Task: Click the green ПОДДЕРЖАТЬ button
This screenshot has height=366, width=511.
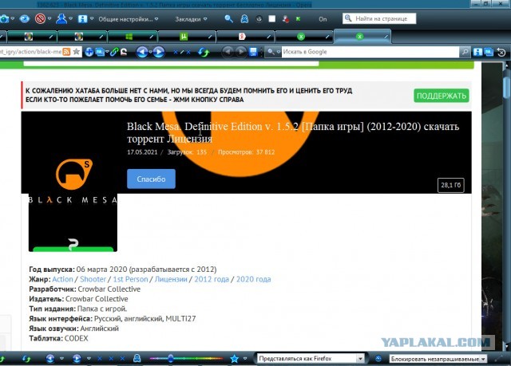Action: 442,96
